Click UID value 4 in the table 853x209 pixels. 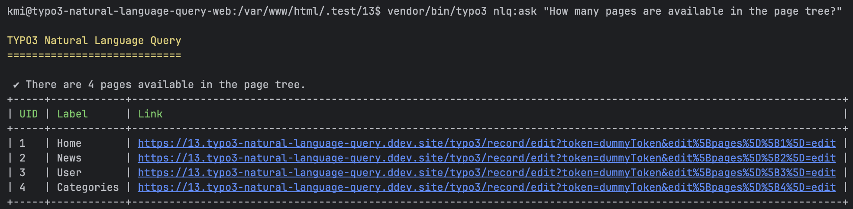(23, 187)
